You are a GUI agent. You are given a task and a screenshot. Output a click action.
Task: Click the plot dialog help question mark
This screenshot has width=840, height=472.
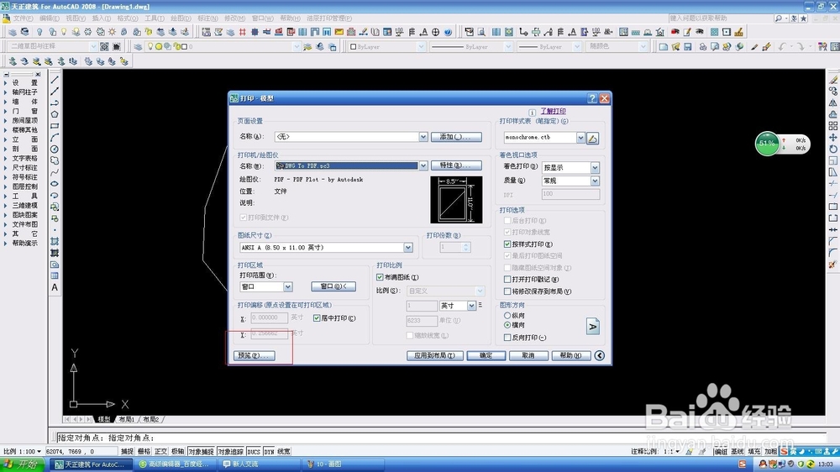coord(592,98)
